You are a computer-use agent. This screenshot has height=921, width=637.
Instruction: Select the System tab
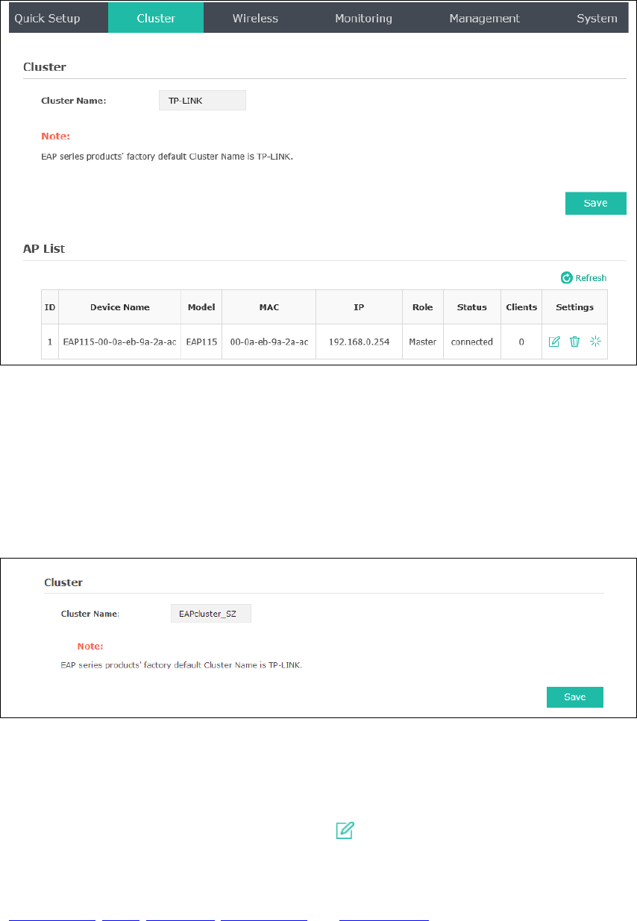click(x=597, y=19)
